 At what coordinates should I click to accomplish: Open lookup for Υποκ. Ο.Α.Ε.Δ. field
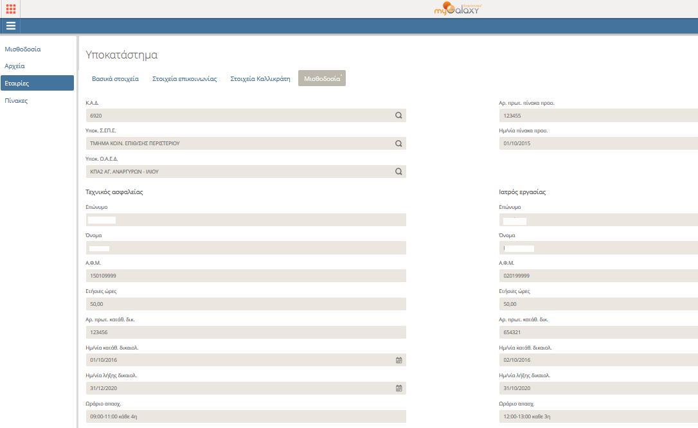[x=398, y=172]
